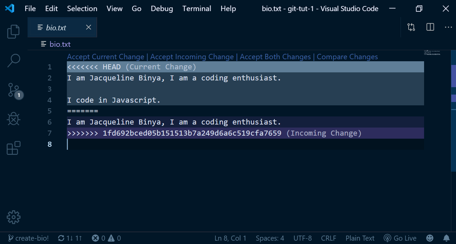Open the Plain Text language mode selector

[x=360, y=238]
